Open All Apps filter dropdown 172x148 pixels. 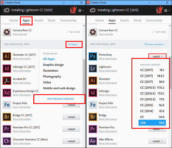point(73,44)
